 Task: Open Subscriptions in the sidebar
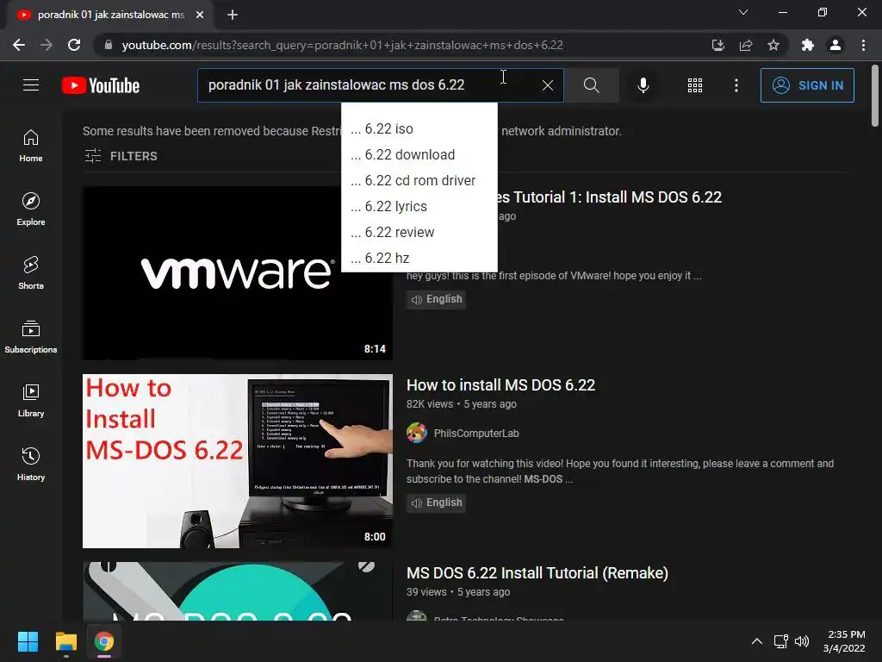31,337
